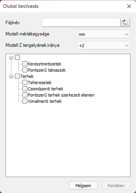Viewport: 136px width, 193px height.
Task: Close the Dlubal beolvasás dialog
Action: (x=129, y=6)
